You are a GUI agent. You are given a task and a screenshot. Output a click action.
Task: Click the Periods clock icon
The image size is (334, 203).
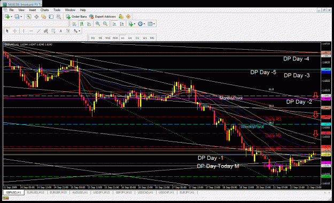(x=140, y=24)
